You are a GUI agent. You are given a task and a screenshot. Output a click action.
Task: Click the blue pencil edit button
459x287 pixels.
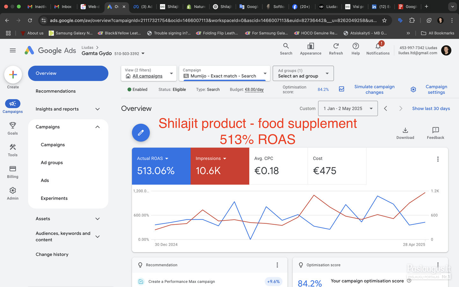pyautogui.click(x=141, y=133)
